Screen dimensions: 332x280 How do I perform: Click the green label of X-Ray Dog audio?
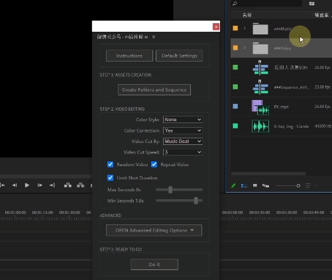(235, 126)
